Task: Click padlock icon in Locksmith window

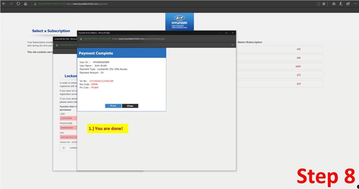Action: pos(57,45)
